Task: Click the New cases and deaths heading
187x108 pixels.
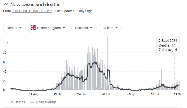Action: coord(35,4)
